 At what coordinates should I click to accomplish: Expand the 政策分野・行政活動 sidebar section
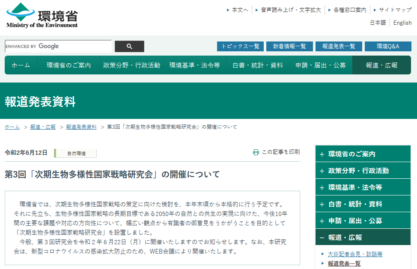tap(363, 171)
